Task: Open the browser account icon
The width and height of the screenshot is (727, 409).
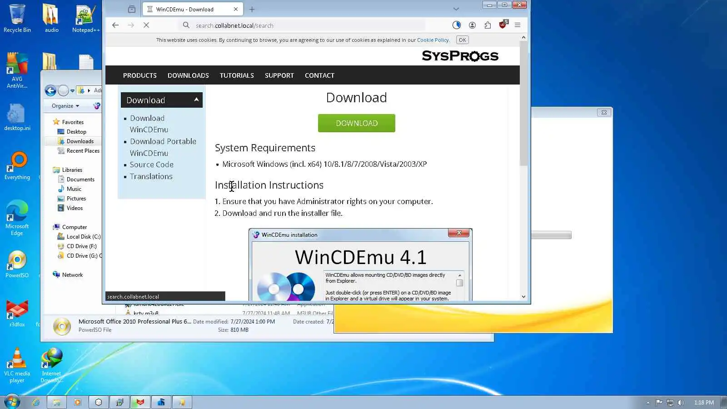Action: tap(472, 25)
